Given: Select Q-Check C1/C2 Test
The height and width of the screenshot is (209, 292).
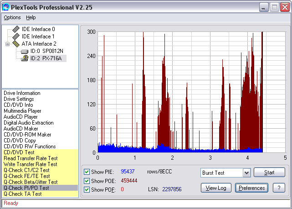Looking at the screenshot, I should 26,170.
